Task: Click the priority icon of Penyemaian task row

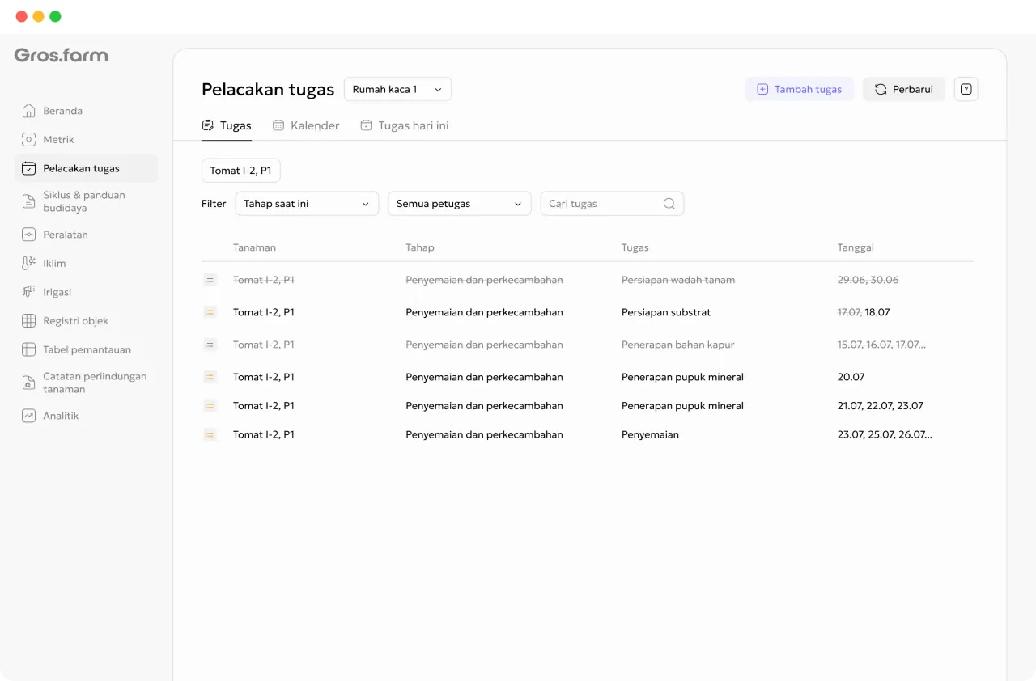Action: 210,435
